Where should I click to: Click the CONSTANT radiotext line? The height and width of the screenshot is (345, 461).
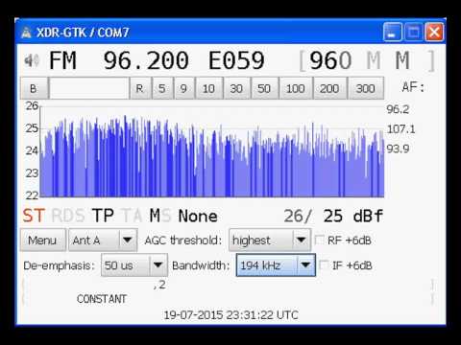102,299
